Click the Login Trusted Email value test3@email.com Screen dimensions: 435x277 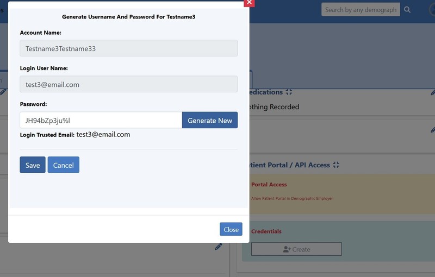[103, 135]
